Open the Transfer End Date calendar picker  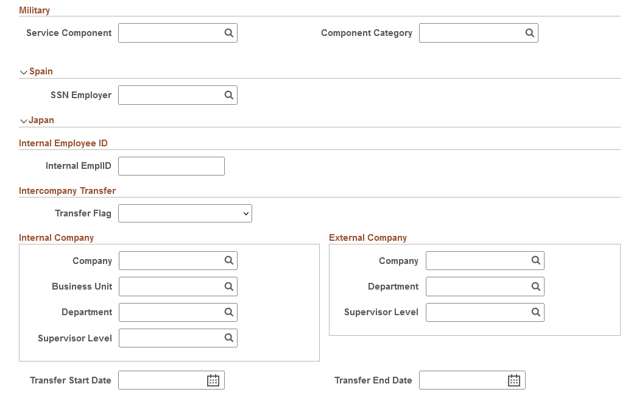pos(513,380)
